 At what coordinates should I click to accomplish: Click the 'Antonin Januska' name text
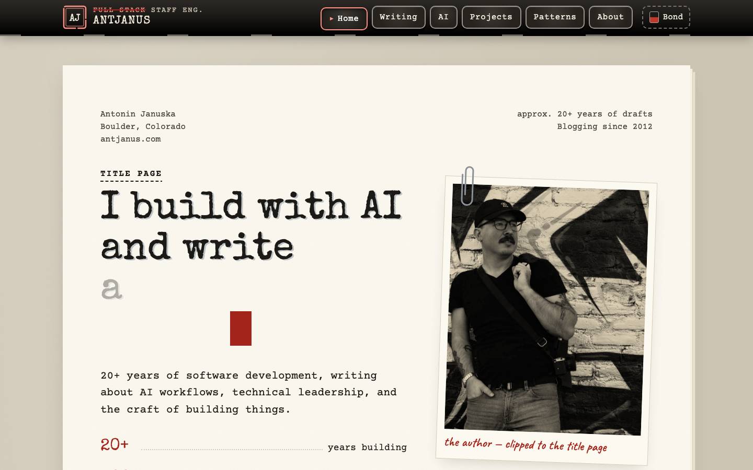(x=138, y=114)
